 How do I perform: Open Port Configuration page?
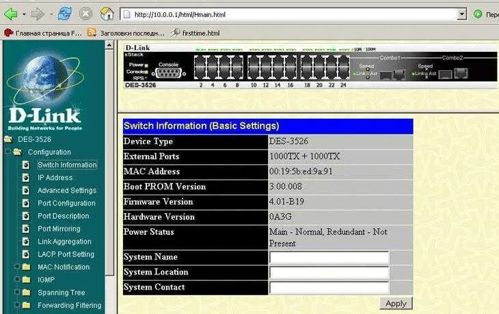66,203
